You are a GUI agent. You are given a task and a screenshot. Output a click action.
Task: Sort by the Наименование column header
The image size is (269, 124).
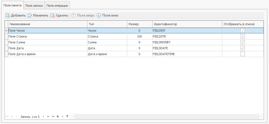[x=48, y=24]
